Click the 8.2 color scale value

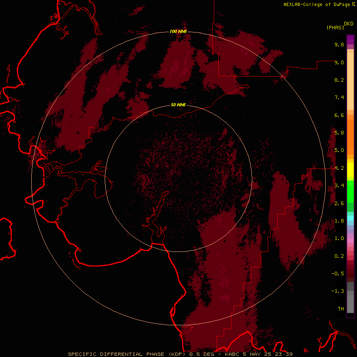tap(339, 80)
